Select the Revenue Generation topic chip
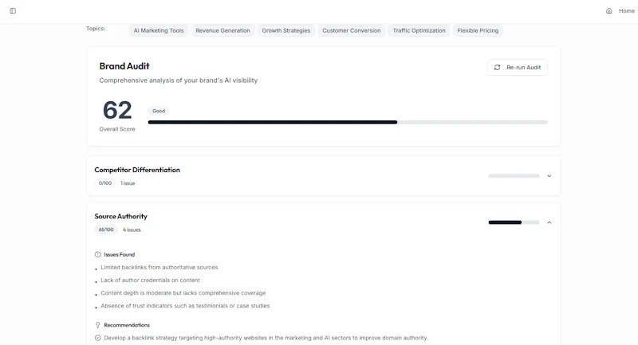638x345 pixels. [223, 30]
